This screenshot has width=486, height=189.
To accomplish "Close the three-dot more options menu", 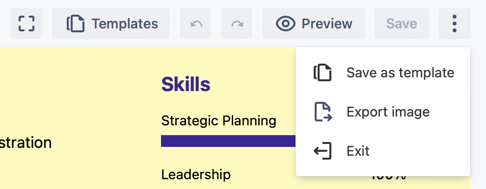I will pyautogui.click(x=455, y=24).
